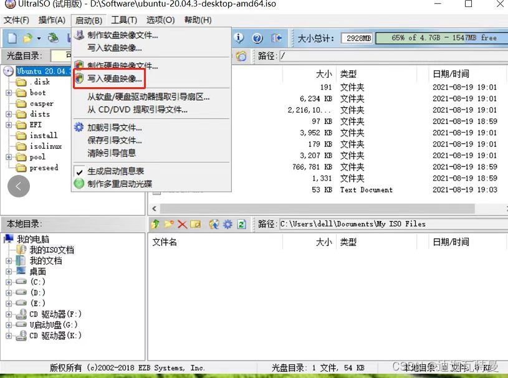Expand the boot folder node
The image size is (508, 378).
[x=9, y=93]
